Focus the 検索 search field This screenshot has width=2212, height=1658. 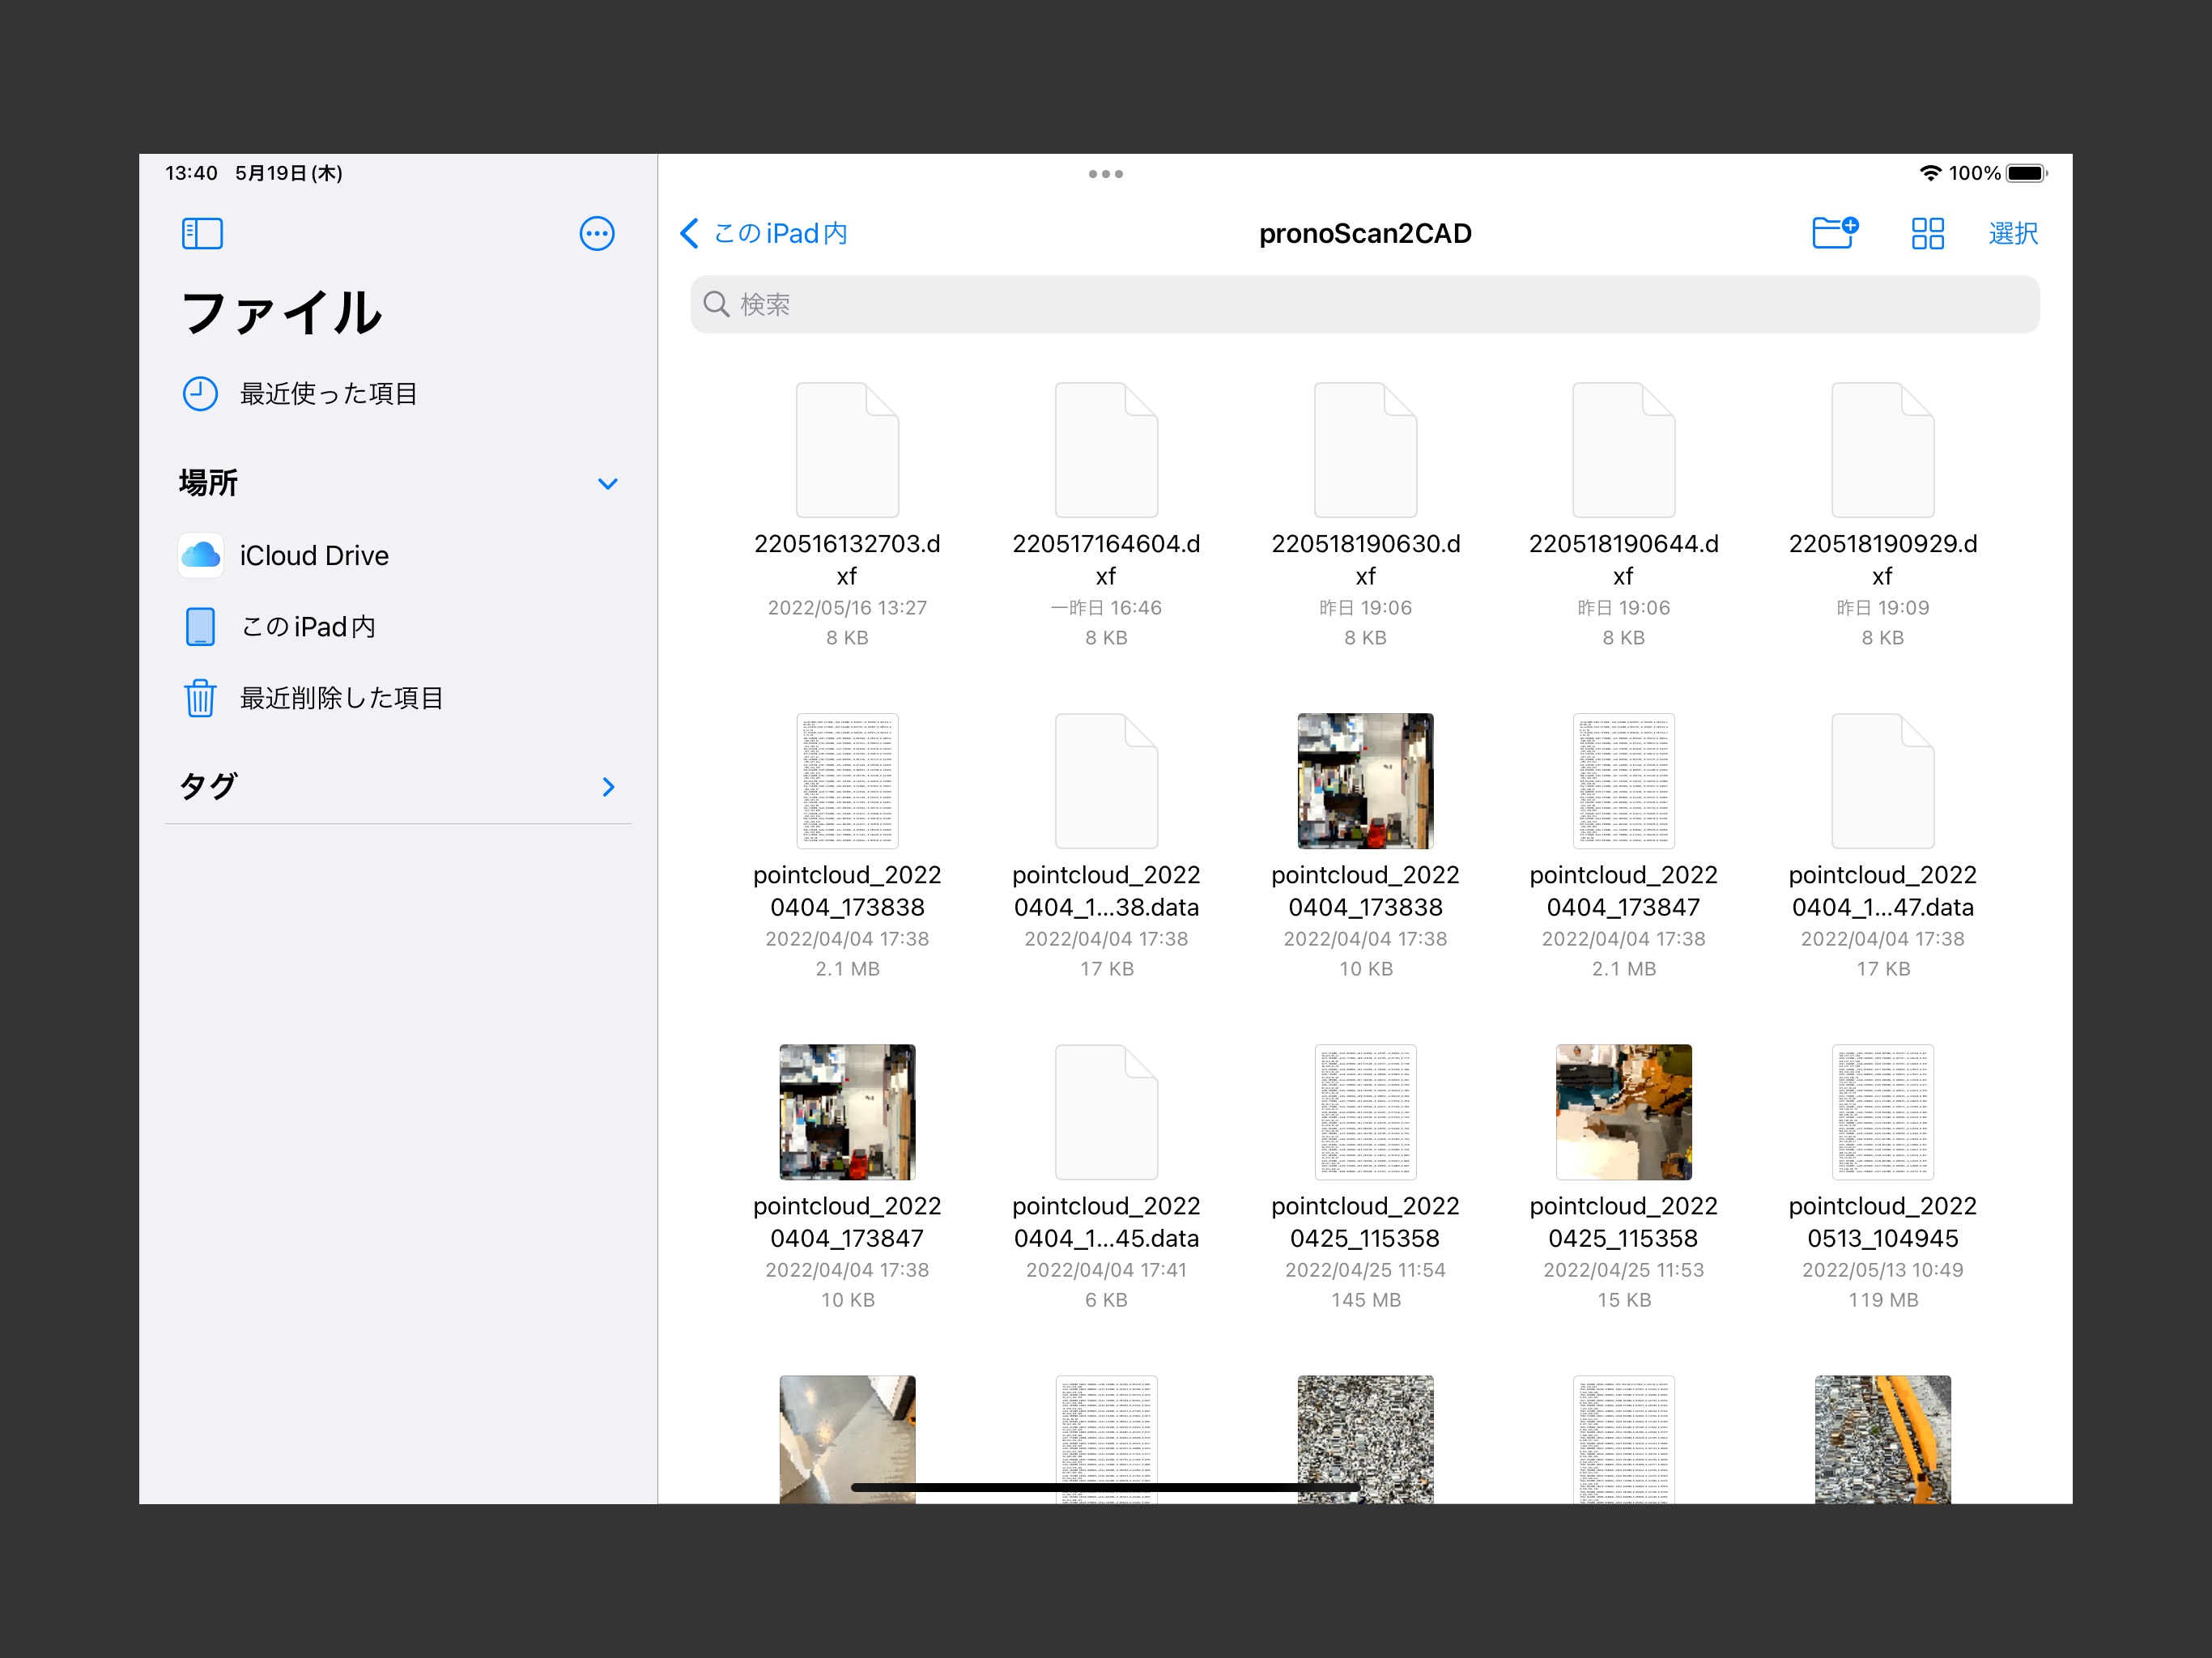[x=1364, y=304]
